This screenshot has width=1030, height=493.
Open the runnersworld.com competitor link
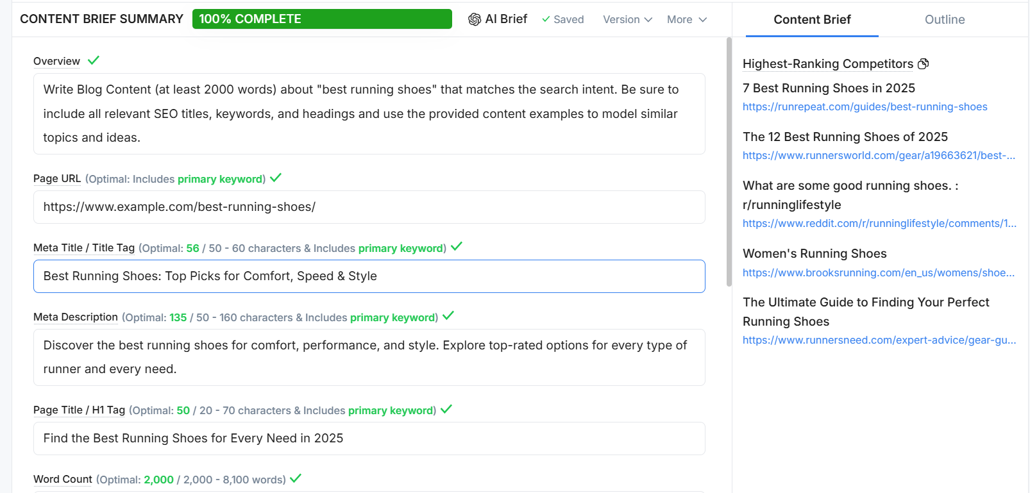(x=879, y=155)
